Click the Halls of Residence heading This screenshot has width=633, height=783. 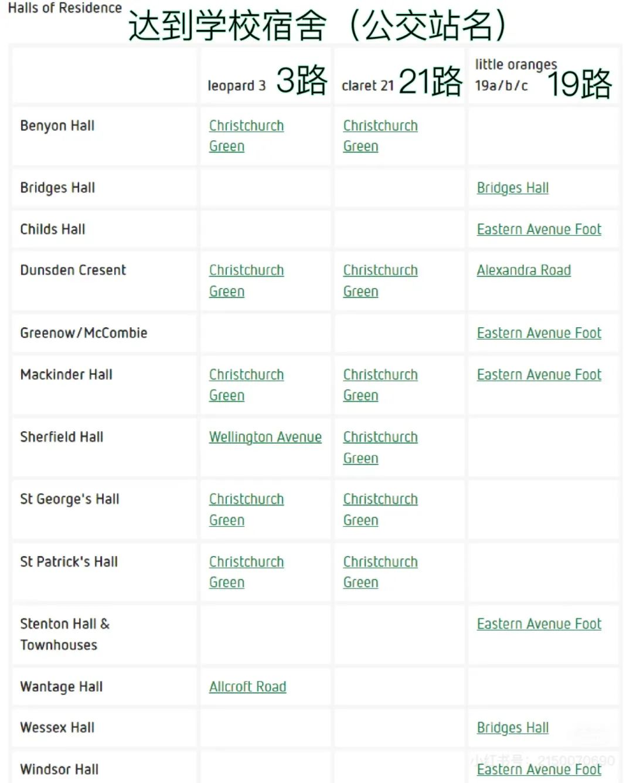pos(64,8)
